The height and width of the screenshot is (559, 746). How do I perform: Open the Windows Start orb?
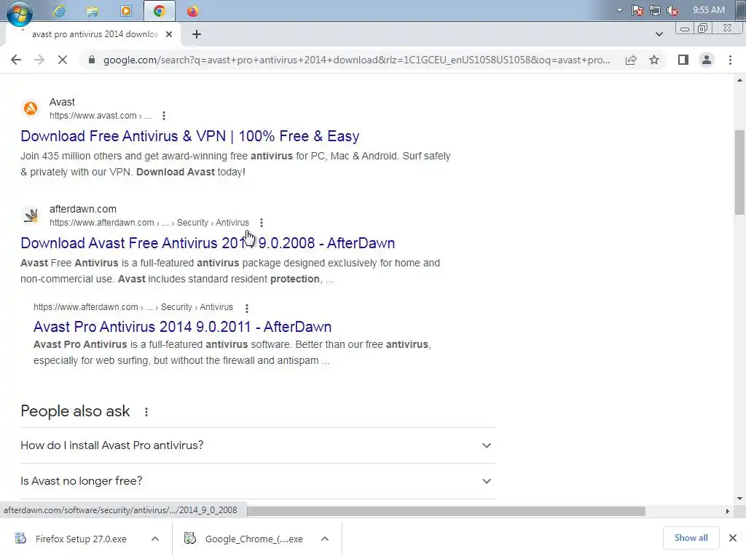pyautogui.click(x=19, y=12)
